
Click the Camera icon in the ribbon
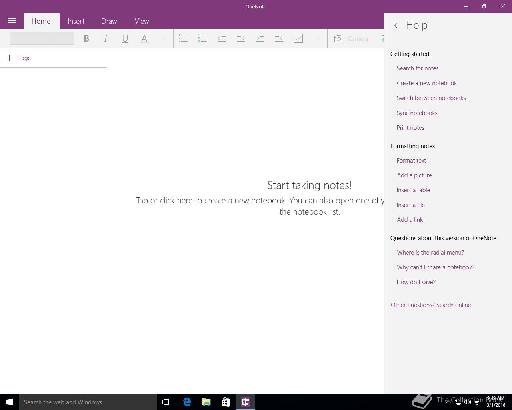pyautogui.click(x=339, y=39)
